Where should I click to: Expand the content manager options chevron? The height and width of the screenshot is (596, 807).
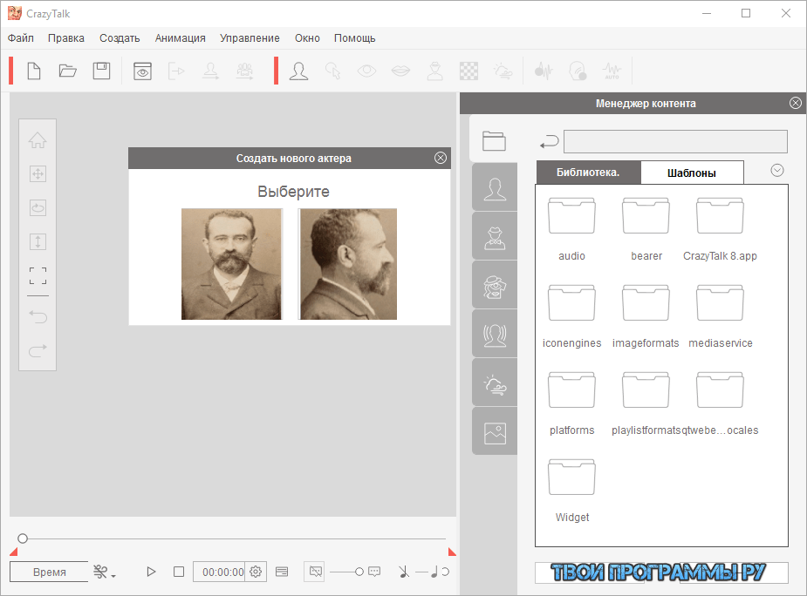click(777, 171)
